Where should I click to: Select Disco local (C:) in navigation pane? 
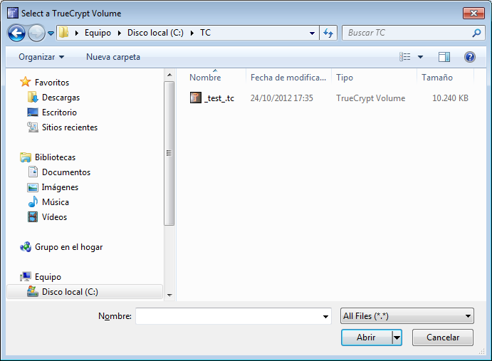85,292
